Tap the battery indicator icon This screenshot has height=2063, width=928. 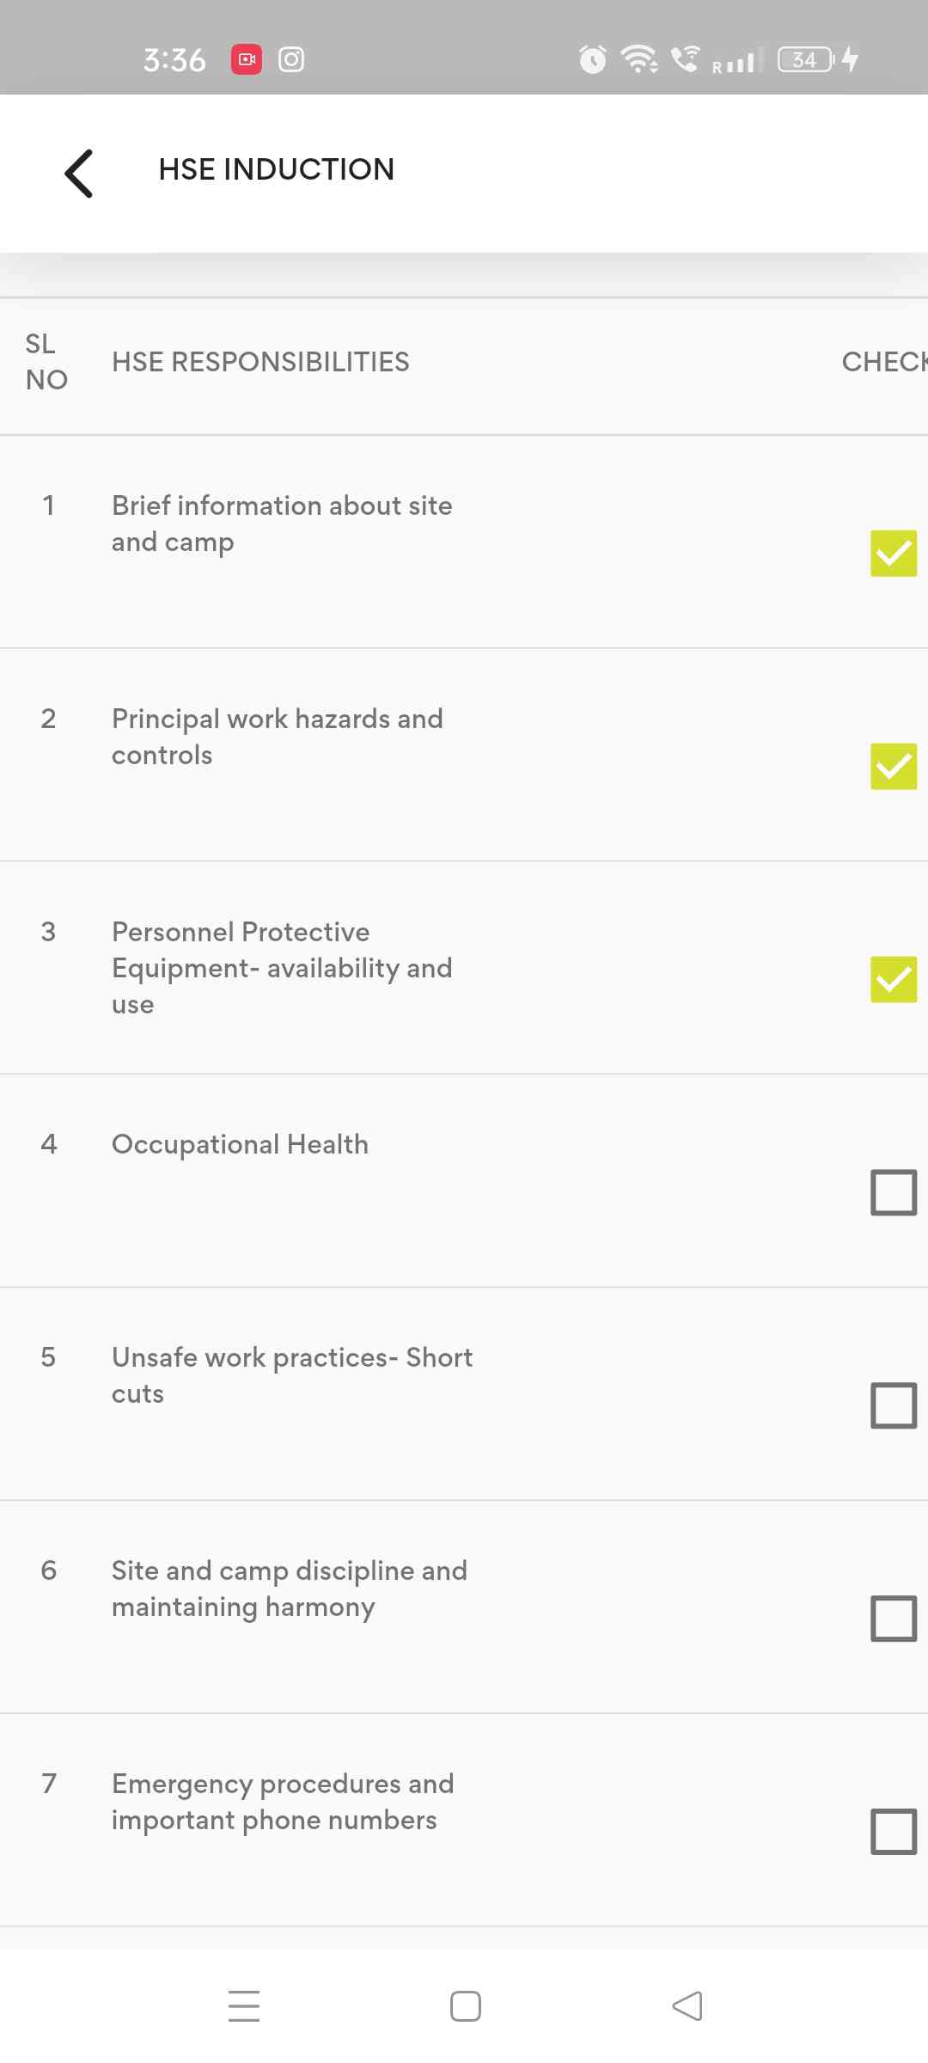pyautogui.click(x=806, y=59)
